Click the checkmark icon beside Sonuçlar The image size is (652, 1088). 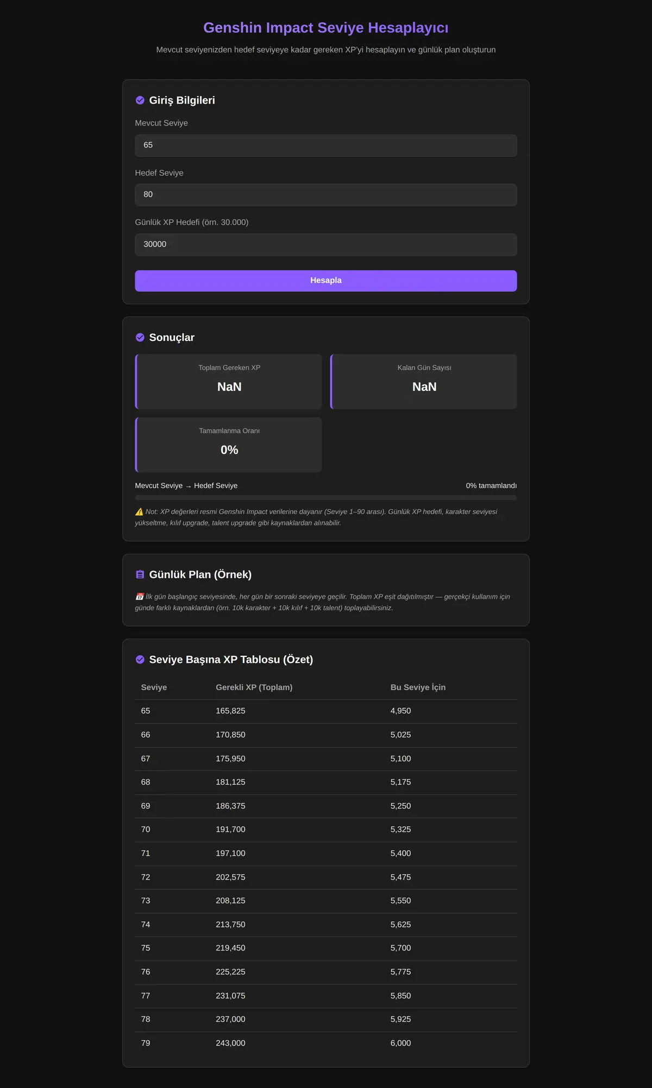[x=140, y=338]
